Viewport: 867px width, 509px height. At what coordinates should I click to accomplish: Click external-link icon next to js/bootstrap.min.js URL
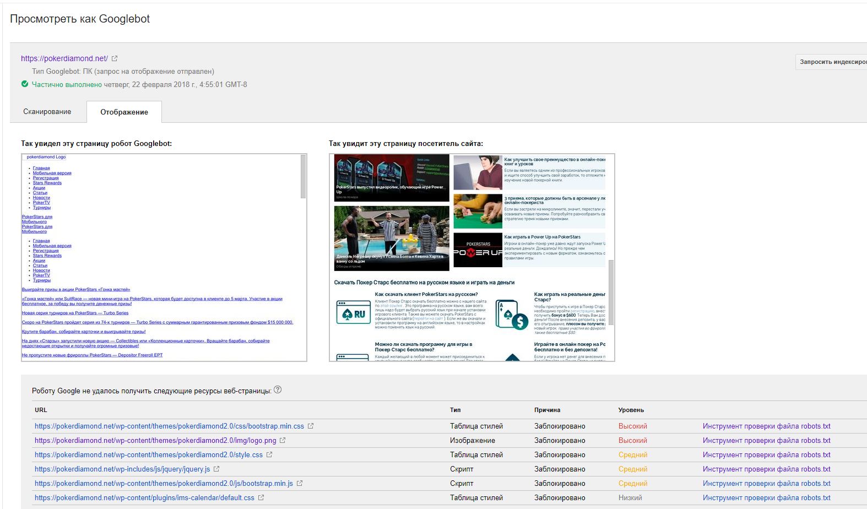coord(300,483)
